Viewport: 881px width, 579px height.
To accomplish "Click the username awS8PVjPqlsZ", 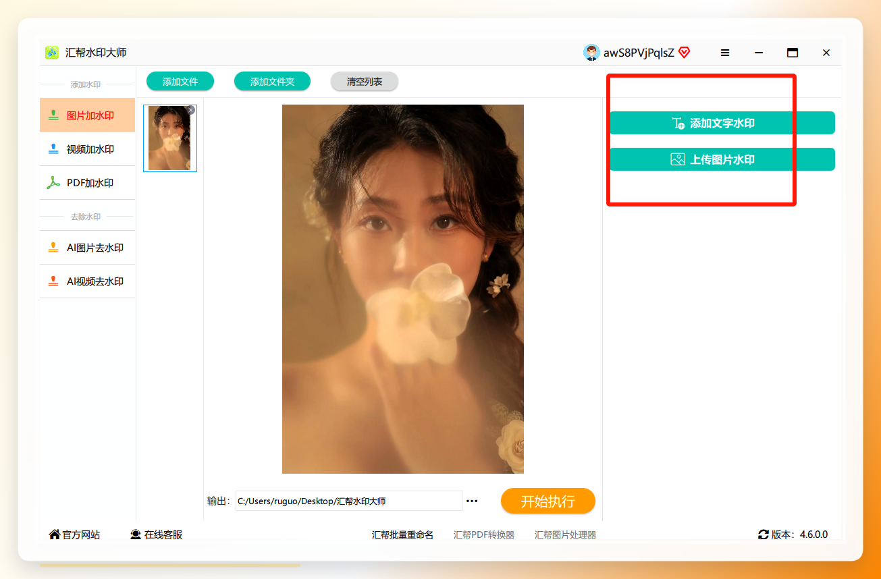I will [639, 53].
